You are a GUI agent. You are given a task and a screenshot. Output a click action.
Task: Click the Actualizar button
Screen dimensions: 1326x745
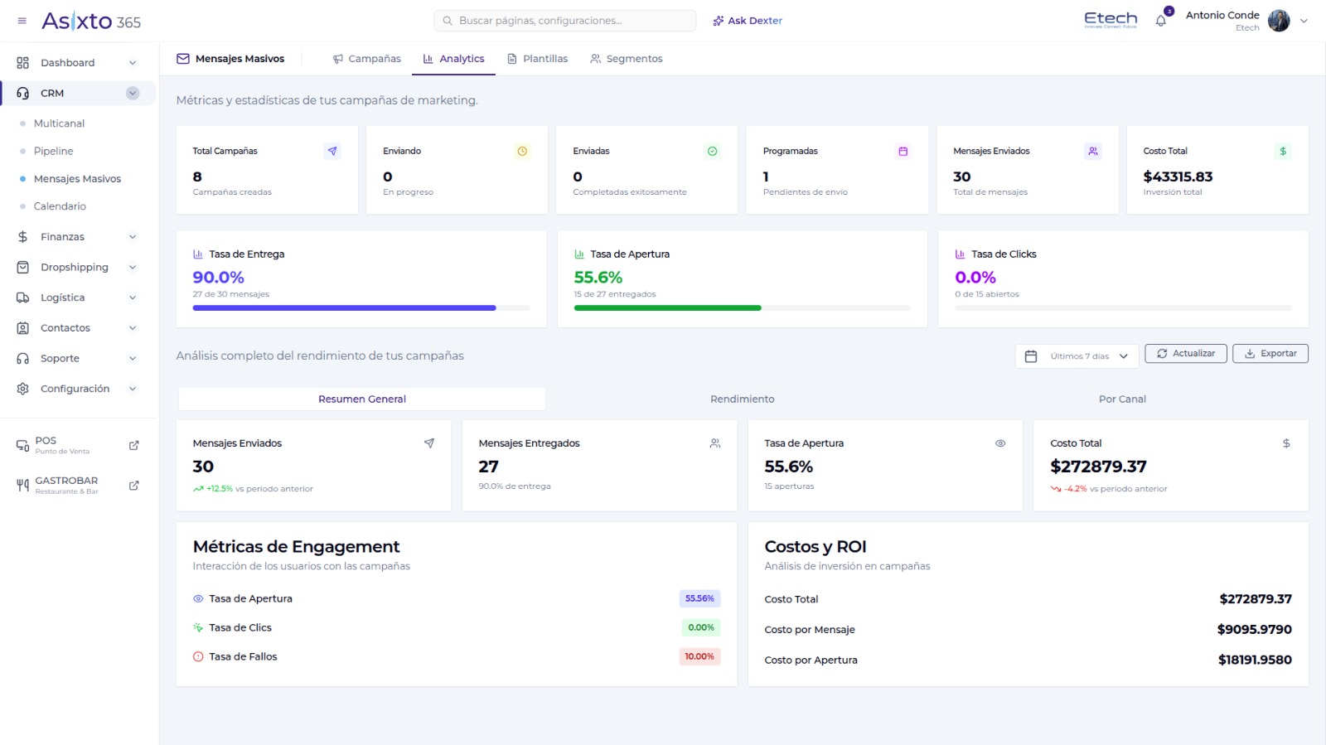1186,354
